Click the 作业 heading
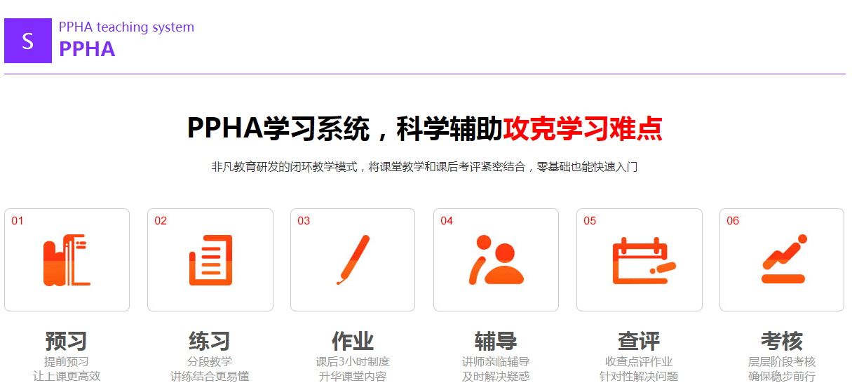 [x=353, y=342]
